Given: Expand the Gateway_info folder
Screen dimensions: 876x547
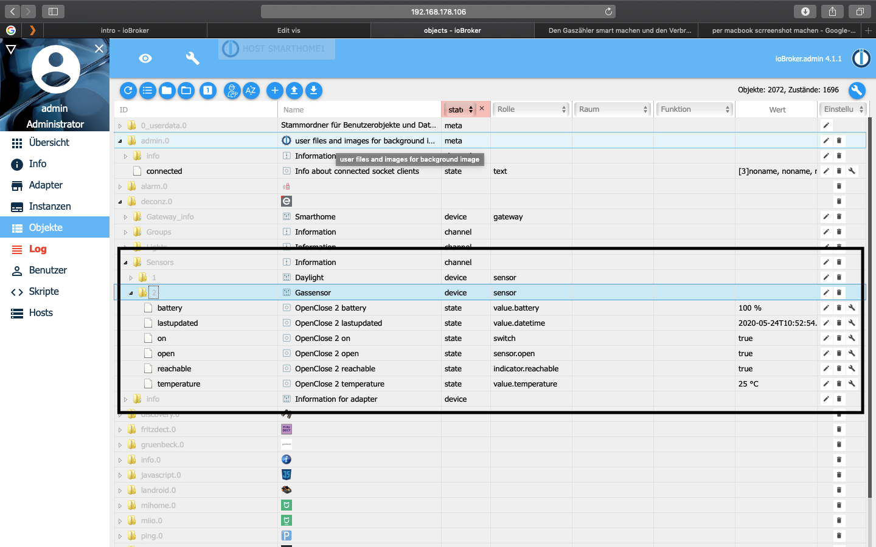Looking at the screenshot, I should point(126,217).
